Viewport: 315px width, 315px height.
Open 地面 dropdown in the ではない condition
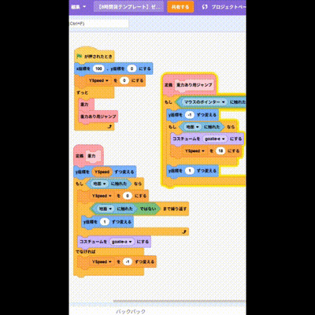tap(106, 209)
